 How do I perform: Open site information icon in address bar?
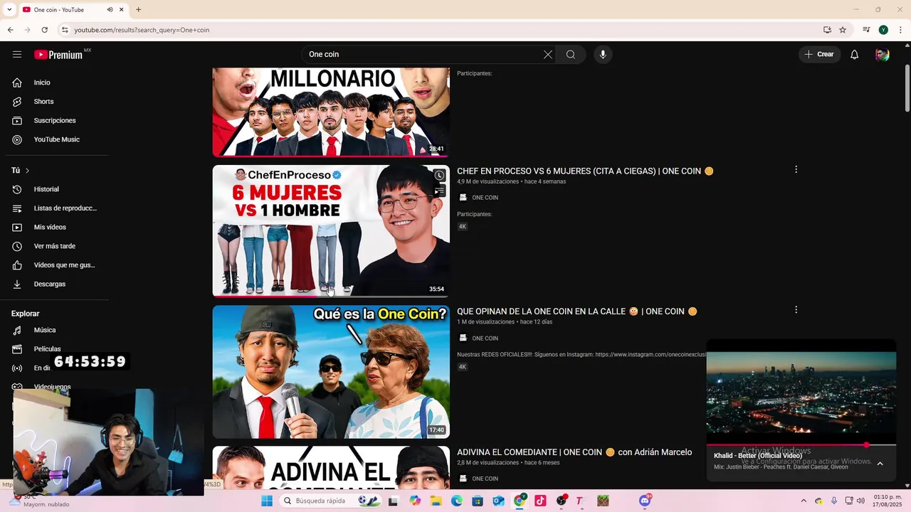65,30
